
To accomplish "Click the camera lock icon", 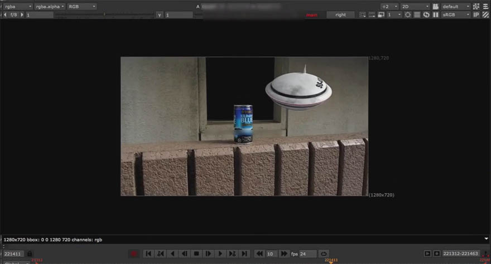I will [435, 6].
